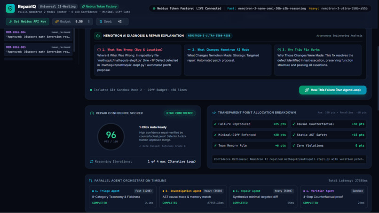The width and height of the screenshot is (379, 213).
Task: Click the checkmark next to Causal Counterfactual
Action: click(294, 124)
